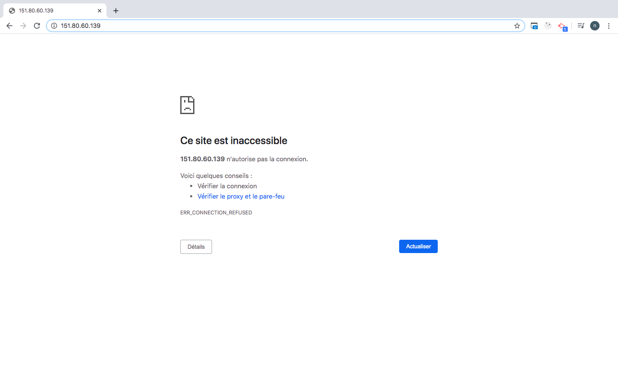Screen dimensions: 618x386
Task: Reload the page with the refresh icon
Action: point(37,26)
